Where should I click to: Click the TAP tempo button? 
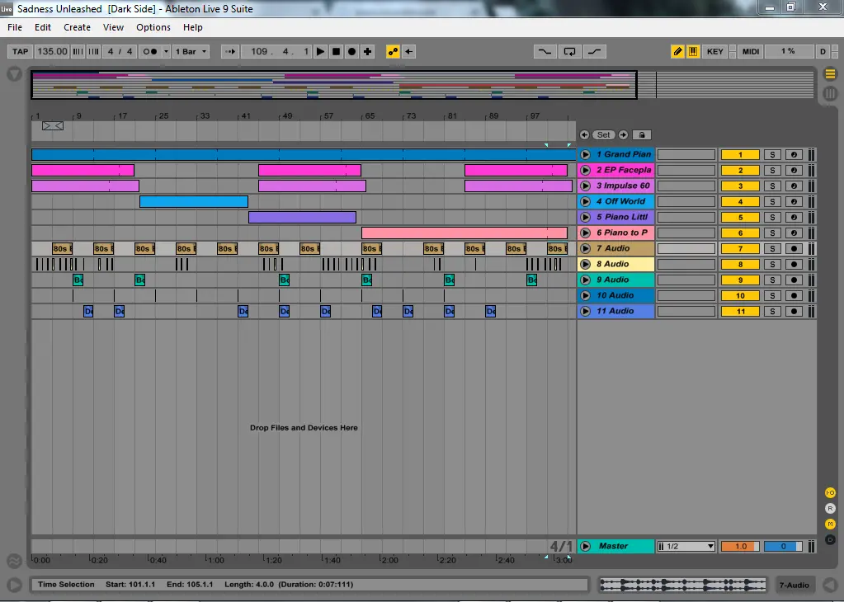point(20,51)
